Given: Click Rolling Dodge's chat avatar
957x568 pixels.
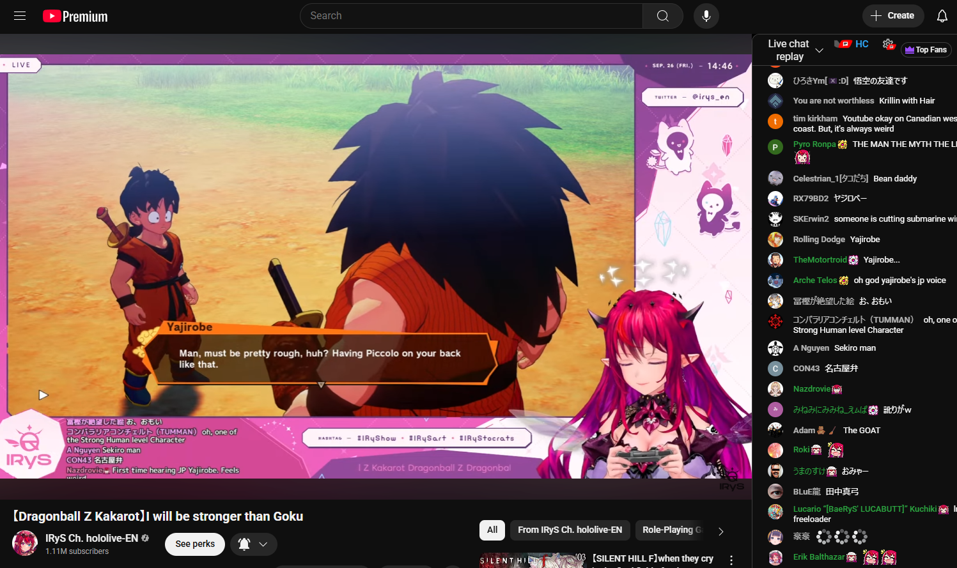Looking at the screenshot, I should [x=775, y=240].
